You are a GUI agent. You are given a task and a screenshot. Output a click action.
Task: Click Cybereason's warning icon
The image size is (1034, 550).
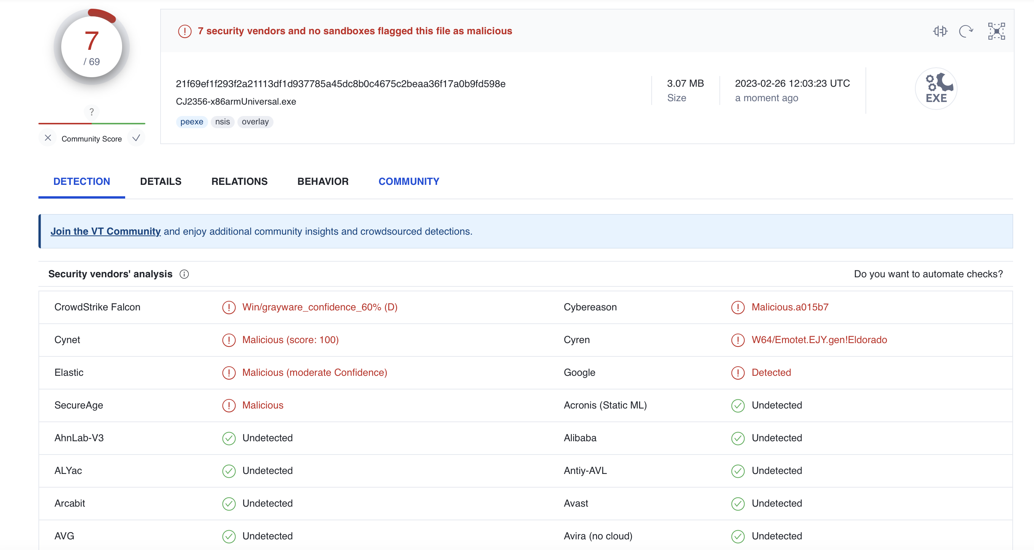coord(738,307)
